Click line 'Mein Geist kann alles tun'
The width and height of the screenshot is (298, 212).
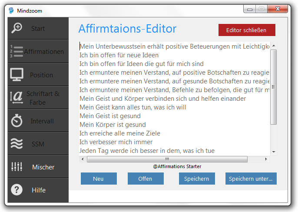click(x=133, y=107)
